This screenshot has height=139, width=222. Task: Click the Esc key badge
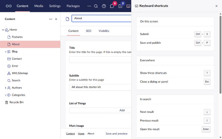point(207,82)
